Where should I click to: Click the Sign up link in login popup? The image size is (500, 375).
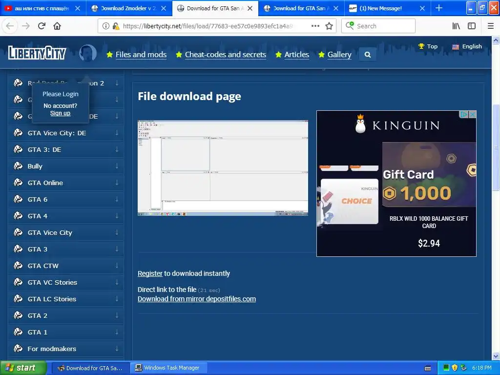[x=60, y=113]
